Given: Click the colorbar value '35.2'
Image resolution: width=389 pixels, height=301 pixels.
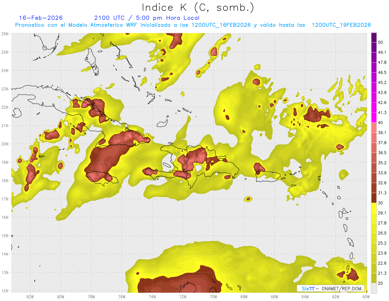Looking at the screenshot, I should pyautogui.click(x=383, y=163).
